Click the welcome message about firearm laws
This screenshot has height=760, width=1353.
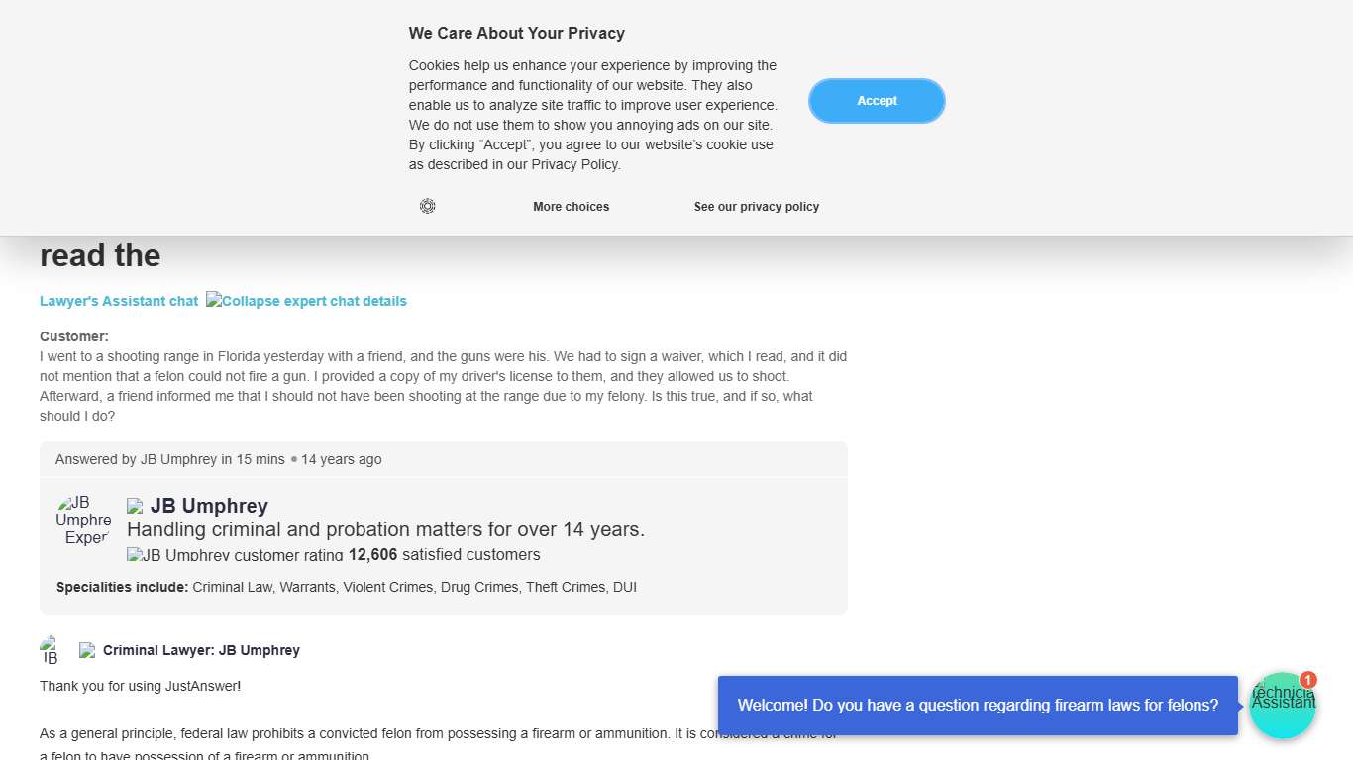point(978,706)
